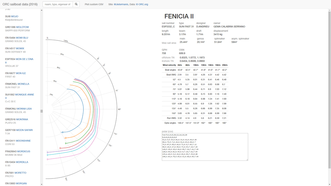Image resolution: width=331 pixels, height=186 pixels.
Task: Click the Beat VMG row label
Action: tap(171, 75)
